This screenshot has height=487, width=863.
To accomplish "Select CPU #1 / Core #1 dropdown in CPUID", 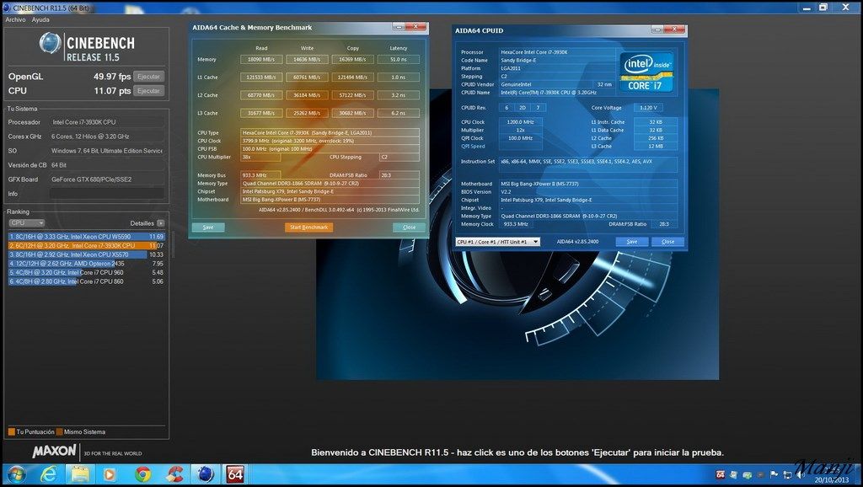I will [497, 242].
